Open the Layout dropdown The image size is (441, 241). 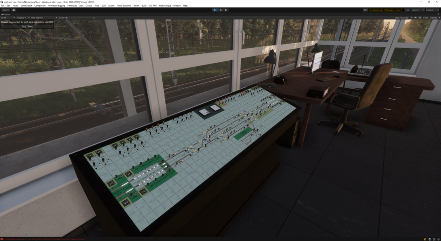tap(432, 10)
